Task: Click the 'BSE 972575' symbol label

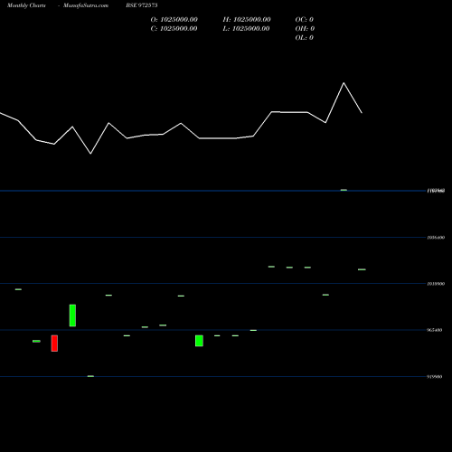Action: click(142, 5)
